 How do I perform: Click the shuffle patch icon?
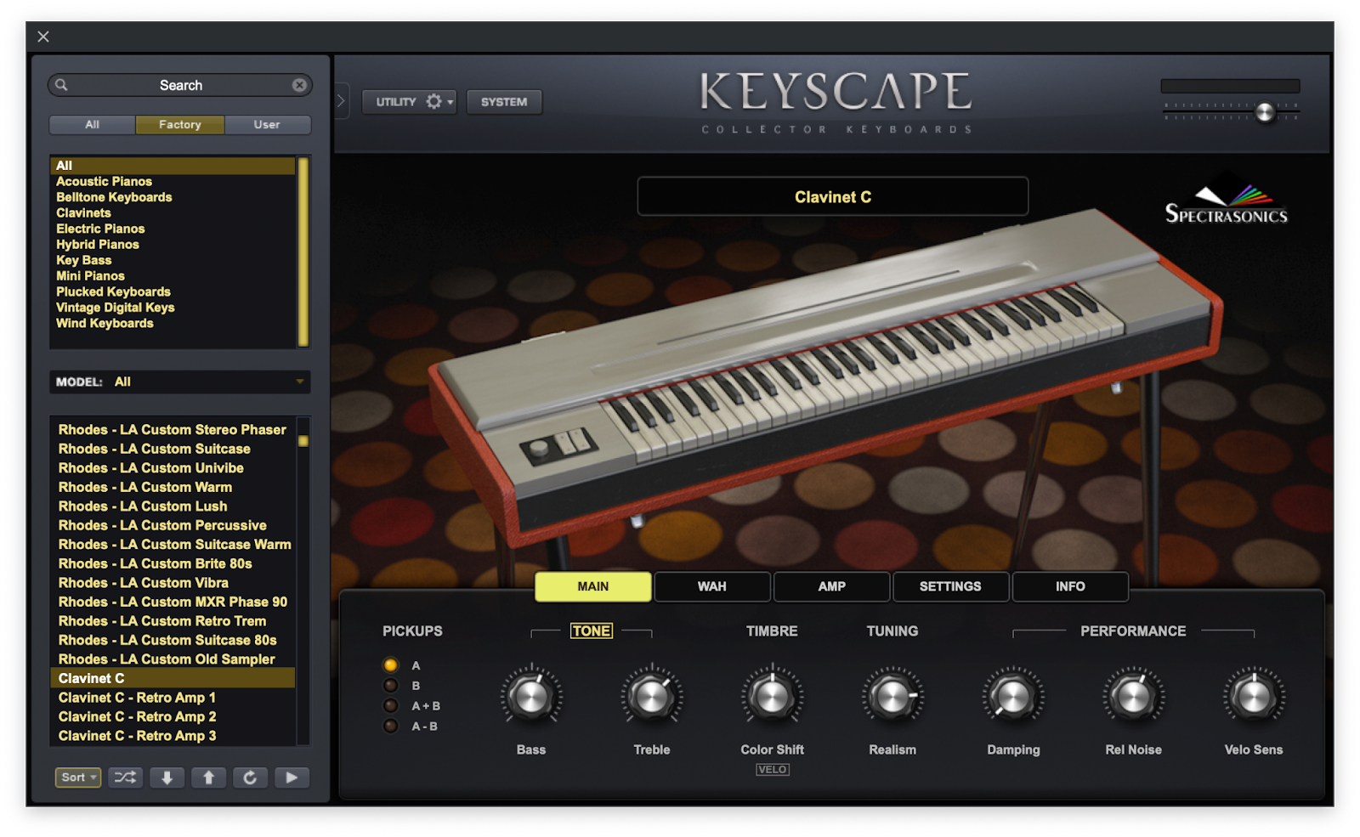click(125, 778)
